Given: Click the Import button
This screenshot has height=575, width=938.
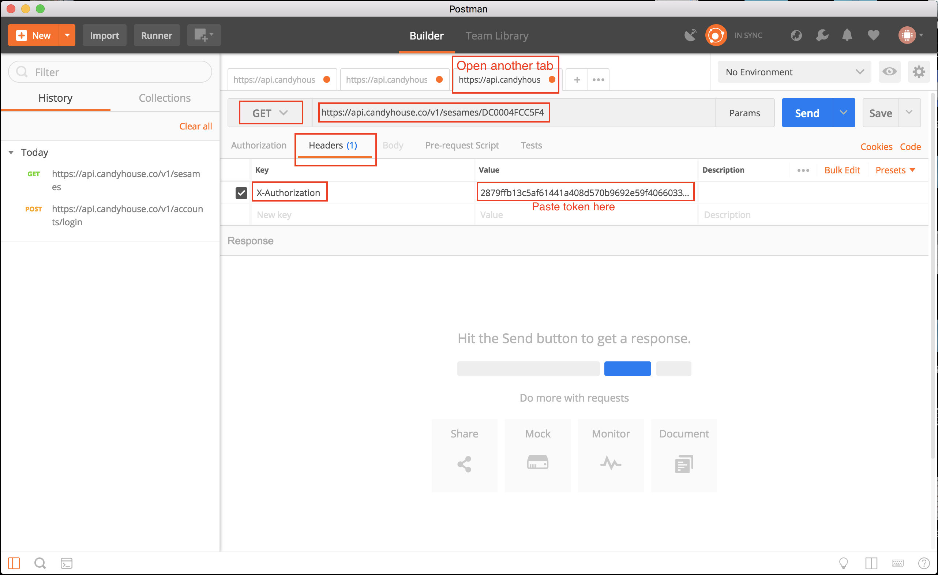Looking at the screenshot, I should click(104, 35).
